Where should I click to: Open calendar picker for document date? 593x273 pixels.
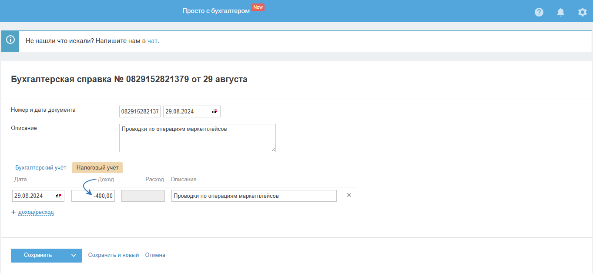point(214,112)
